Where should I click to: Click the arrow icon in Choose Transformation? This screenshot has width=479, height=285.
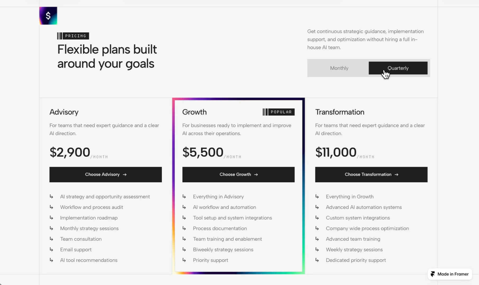tap(396, 174)
